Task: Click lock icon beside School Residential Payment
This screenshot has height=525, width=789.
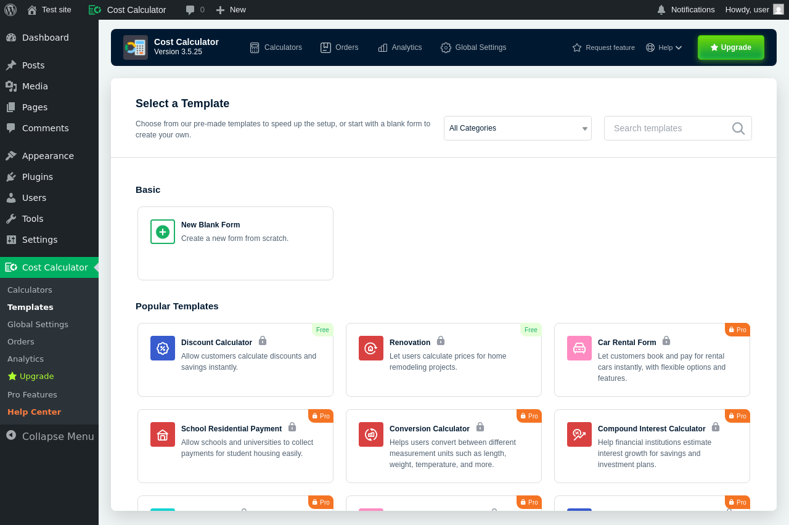Action: tap(292, 427)
